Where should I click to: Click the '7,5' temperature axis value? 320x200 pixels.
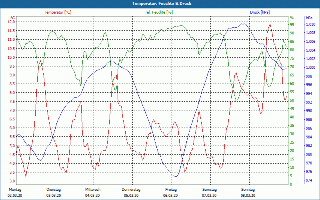click(x=12, y=102)
